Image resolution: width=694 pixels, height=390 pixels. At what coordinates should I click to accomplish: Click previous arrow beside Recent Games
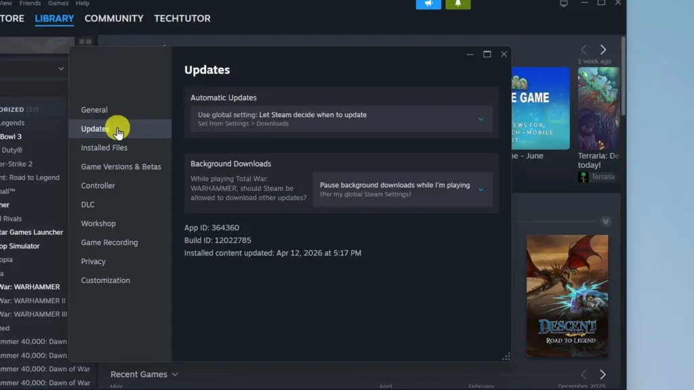point(584,374)
